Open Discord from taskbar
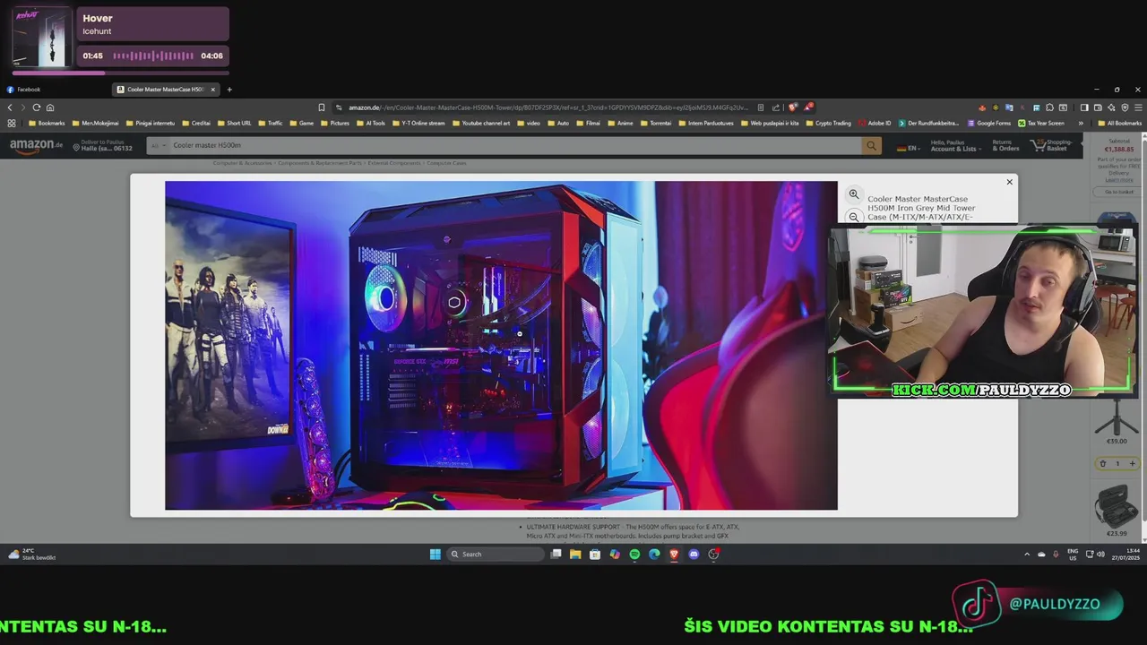The height and width of the screenshot is (645, 1147). pos(694,555)
